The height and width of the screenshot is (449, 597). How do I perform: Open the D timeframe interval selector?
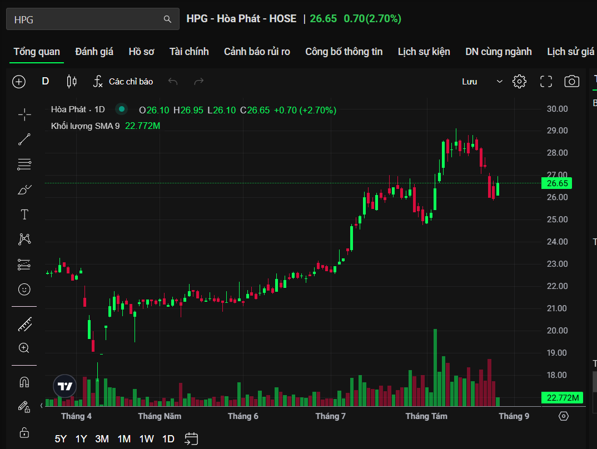[46, 82]
